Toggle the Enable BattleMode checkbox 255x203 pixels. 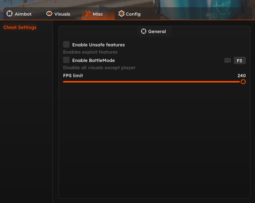67,60
